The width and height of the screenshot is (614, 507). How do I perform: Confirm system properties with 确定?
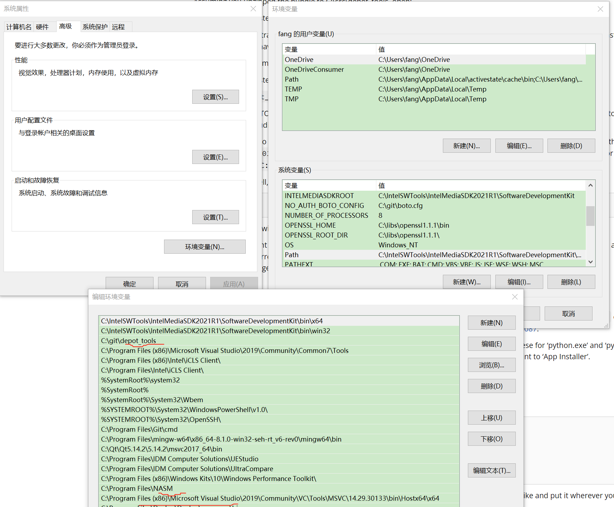(129, 284)
